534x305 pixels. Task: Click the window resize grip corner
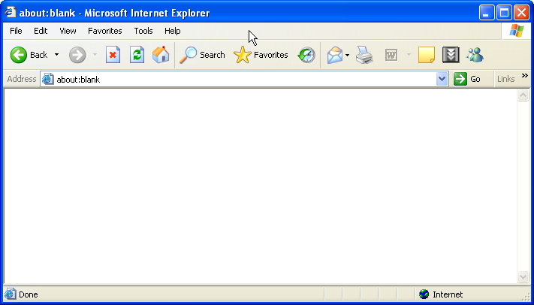[x=526, y=297]
